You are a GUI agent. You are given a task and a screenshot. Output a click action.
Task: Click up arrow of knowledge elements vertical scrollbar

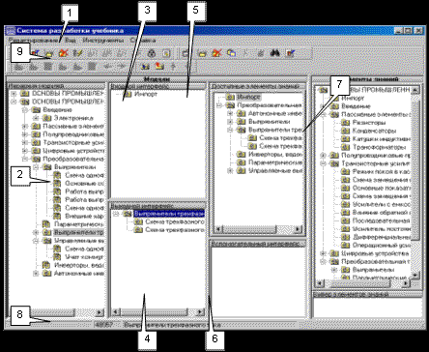(415, 90)
